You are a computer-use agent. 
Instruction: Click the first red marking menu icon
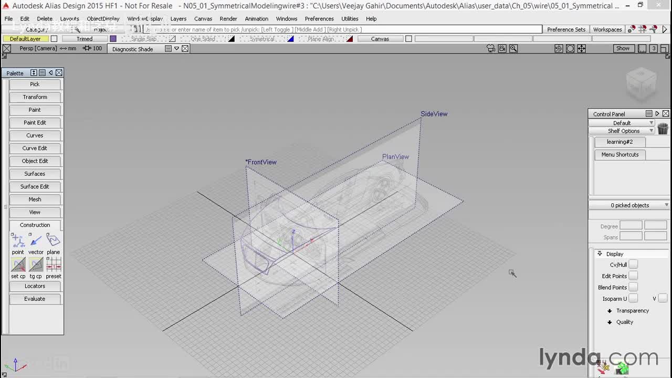(x=632, y=29)
